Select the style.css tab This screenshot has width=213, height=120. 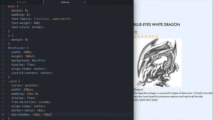click(x=65, y=2)
